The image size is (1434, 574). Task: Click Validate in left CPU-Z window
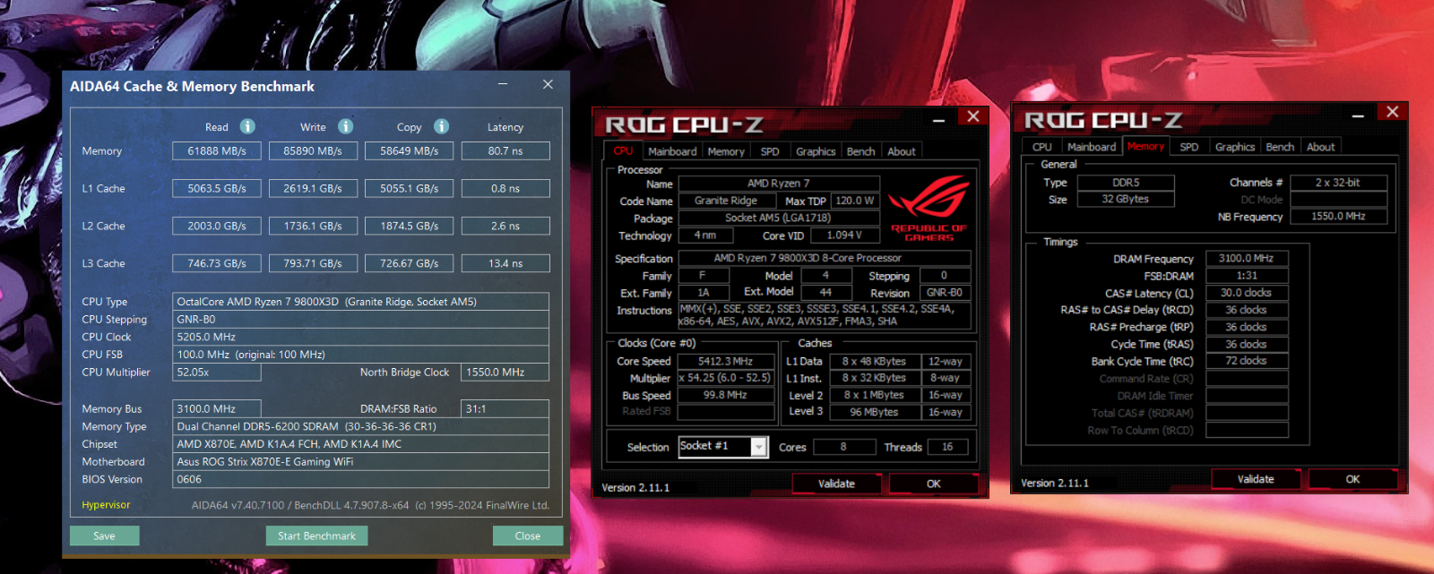point(836,484)
